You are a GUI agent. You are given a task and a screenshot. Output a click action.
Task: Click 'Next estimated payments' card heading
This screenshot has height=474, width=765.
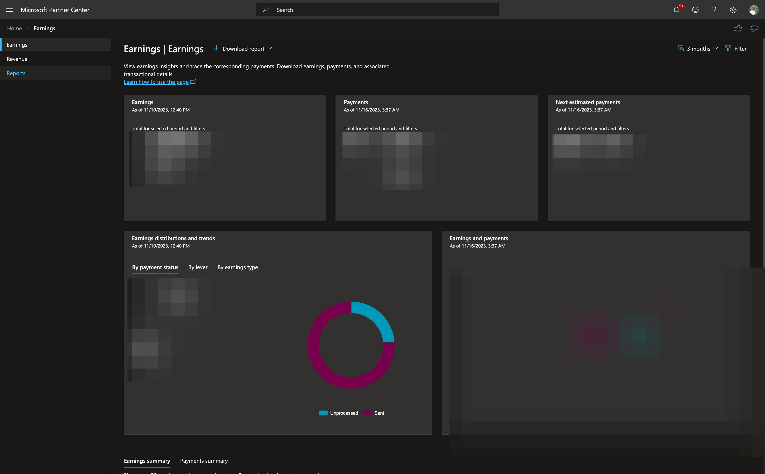point(587,102)
